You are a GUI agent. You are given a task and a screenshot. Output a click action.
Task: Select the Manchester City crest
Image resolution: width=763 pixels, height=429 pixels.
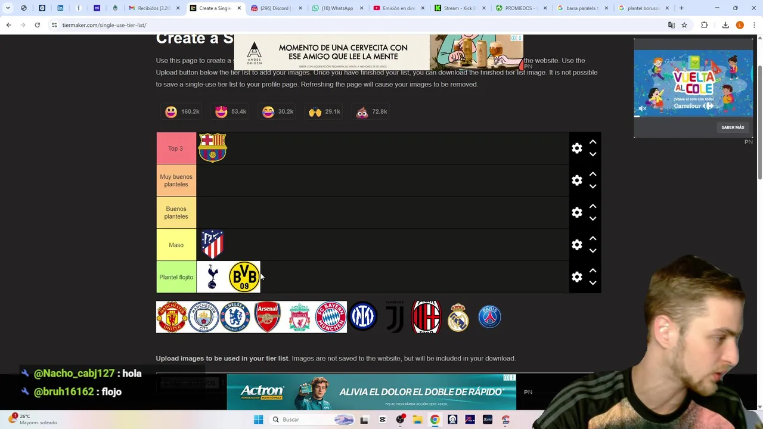tap(203, 317)
